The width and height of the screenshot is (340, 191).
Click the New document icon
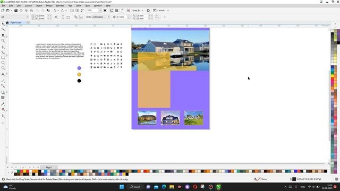tap(3, 11)
